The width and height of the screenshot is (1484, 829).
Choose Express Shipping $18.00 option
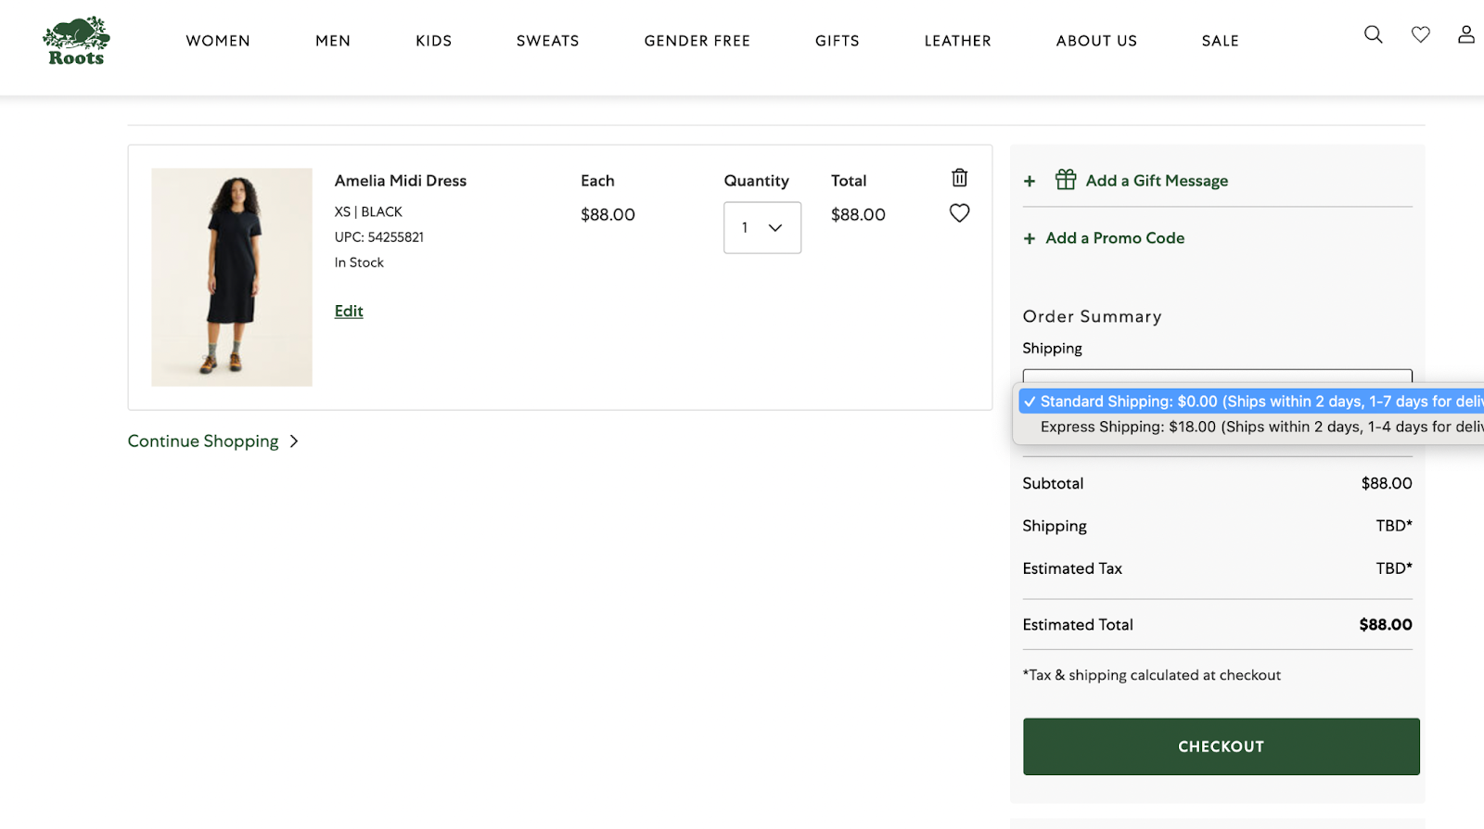point(1252,427)
